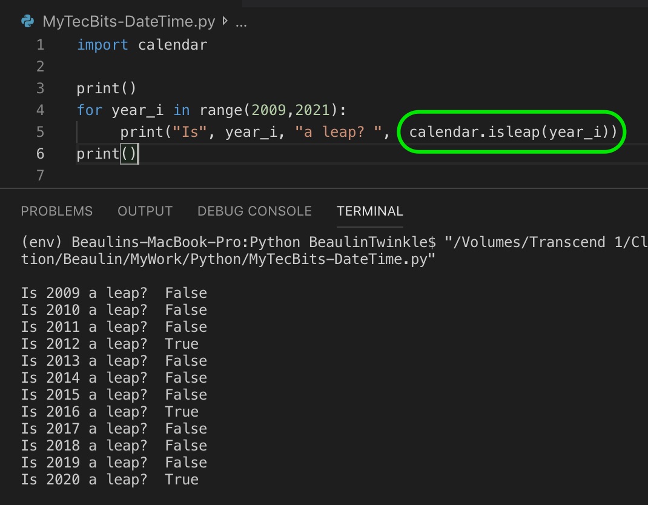Viewport: 648px width, 505px height.
Task: Click the 2020 leap year result line
Action: tap(112, 479)
